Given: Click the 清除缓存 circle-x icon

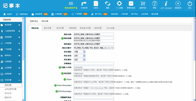Looking at the screenshot, I should pos(178,3).
